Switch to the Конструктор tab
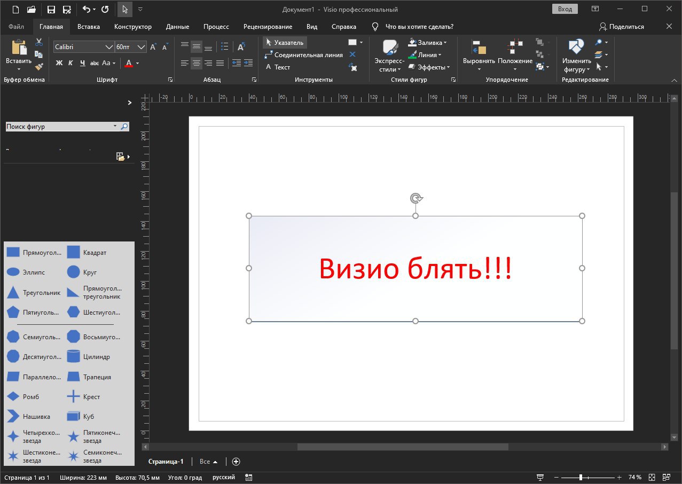Image resolution: width=682 pixels, height=484 pixels. coord(133,27)
